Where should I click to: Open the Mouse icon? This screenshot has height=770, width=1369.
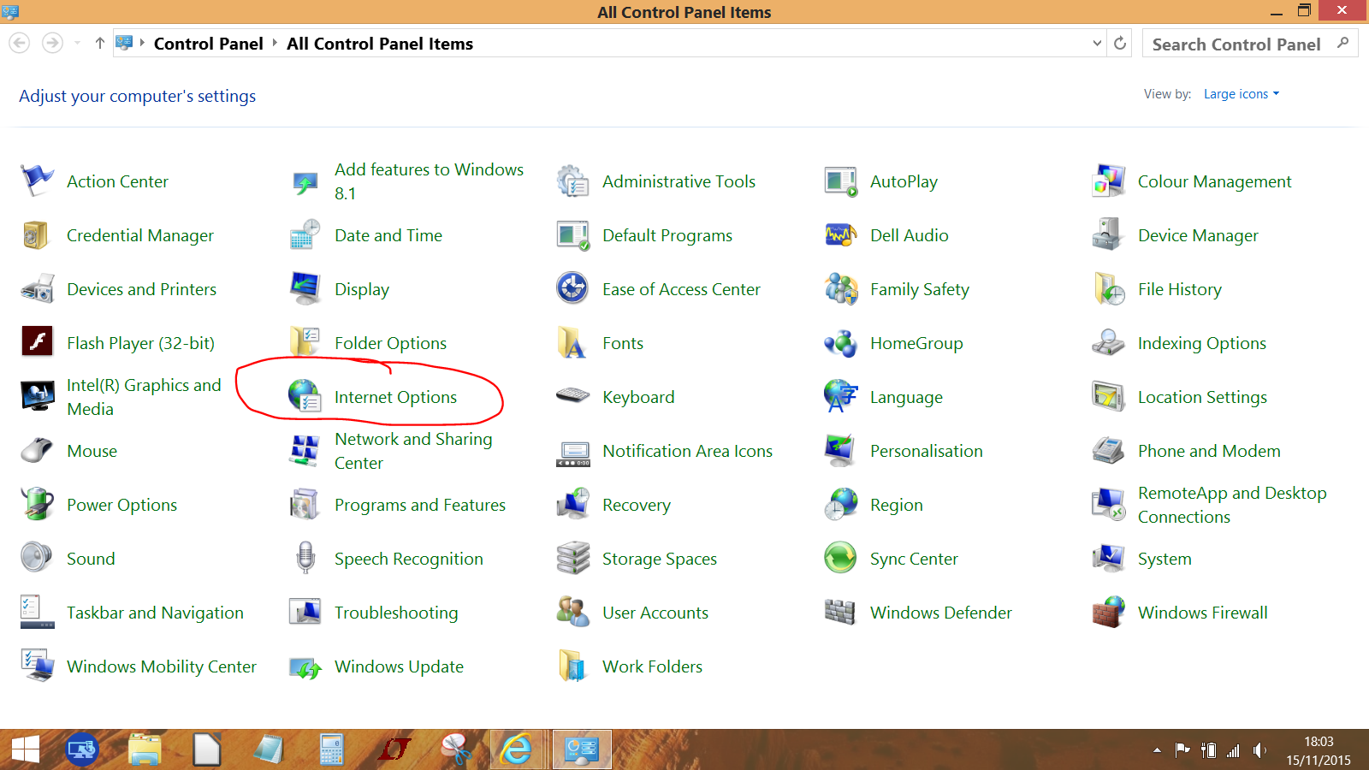[x=37, y=451]
